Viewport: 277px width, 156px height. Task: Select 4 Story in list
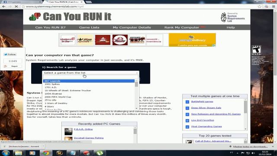tap(89, 107)
